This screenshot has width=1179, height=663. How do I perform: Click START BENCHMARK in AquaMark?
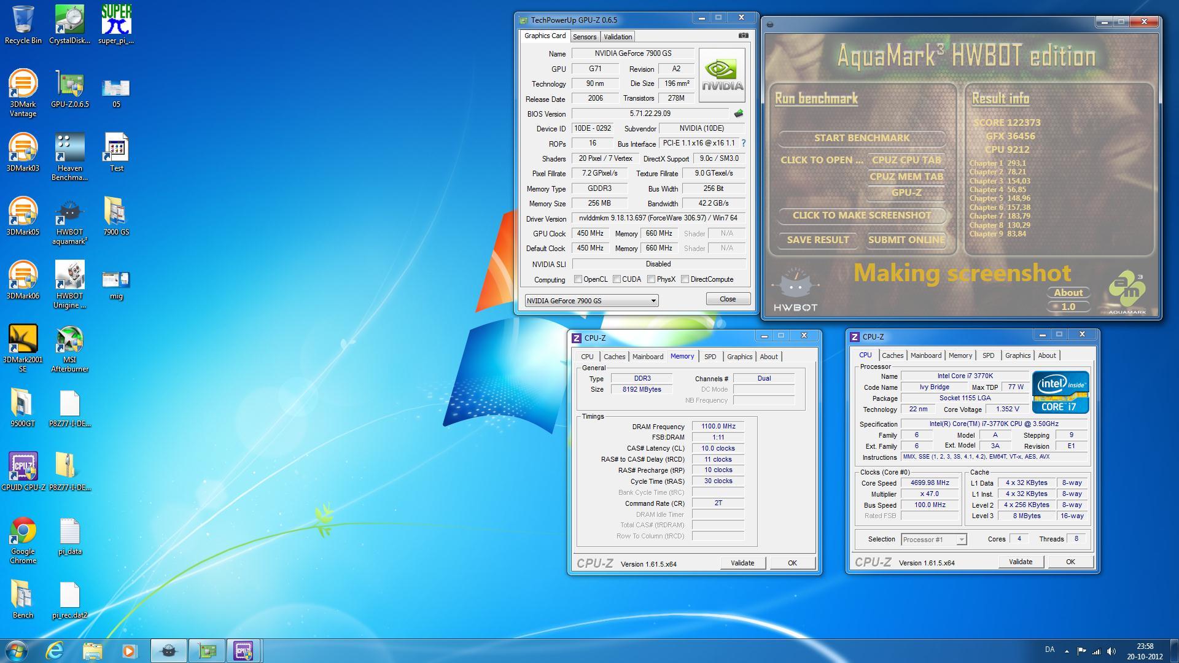[862, 138]
